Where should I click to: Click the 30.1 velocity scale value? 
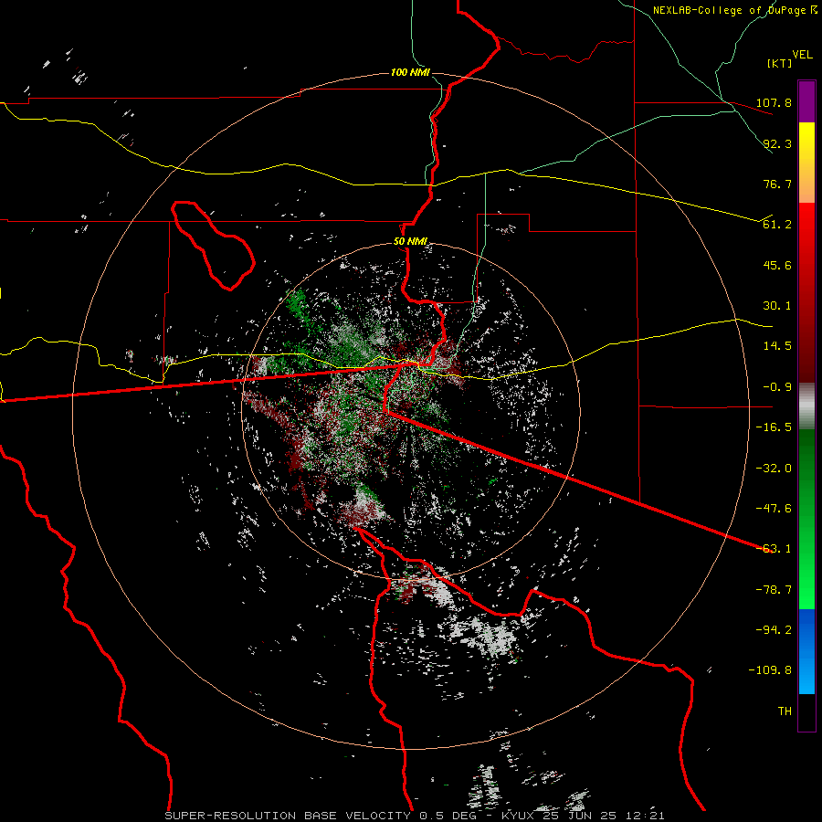(777, 306)
